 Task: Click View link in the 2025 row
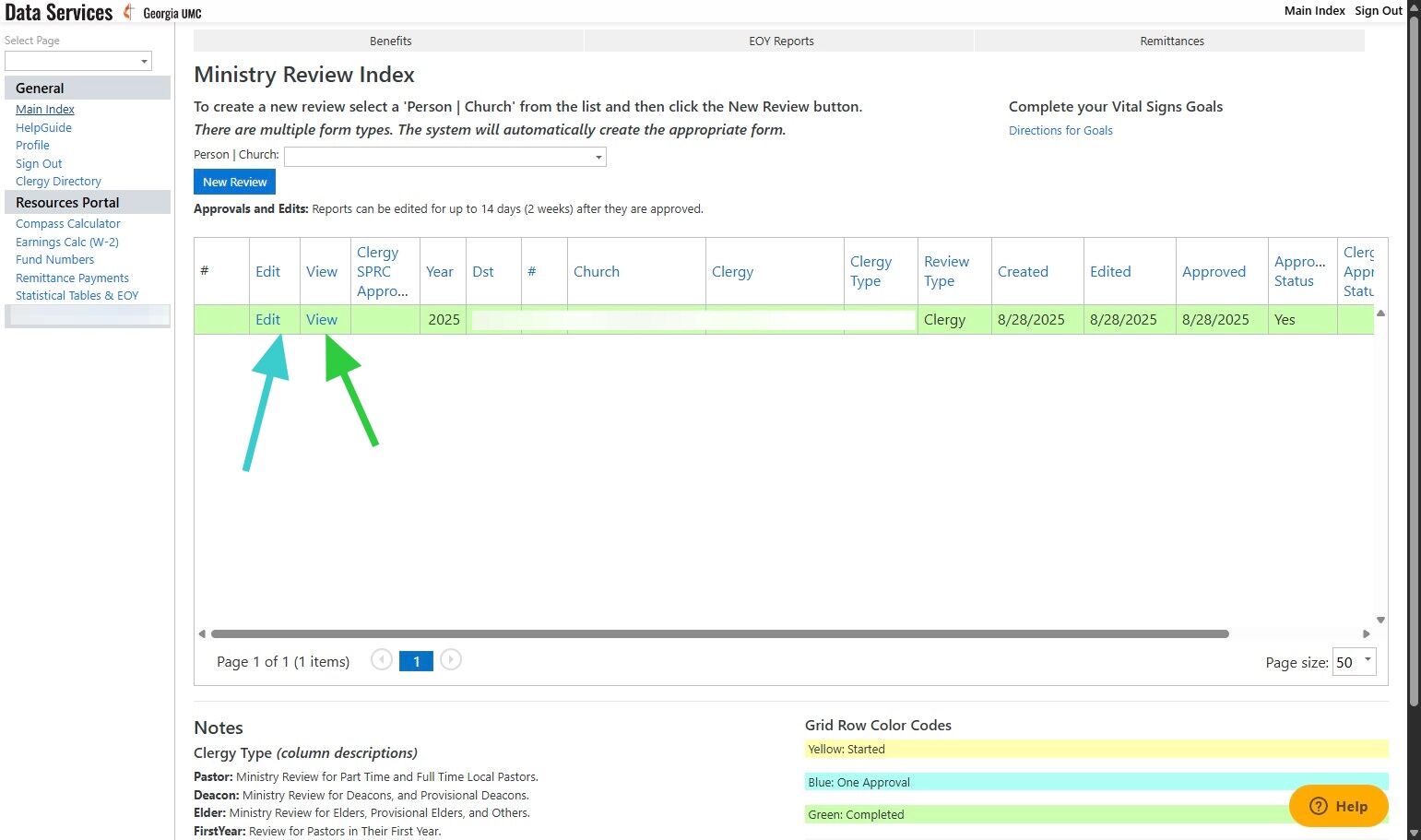coord(322,319)
